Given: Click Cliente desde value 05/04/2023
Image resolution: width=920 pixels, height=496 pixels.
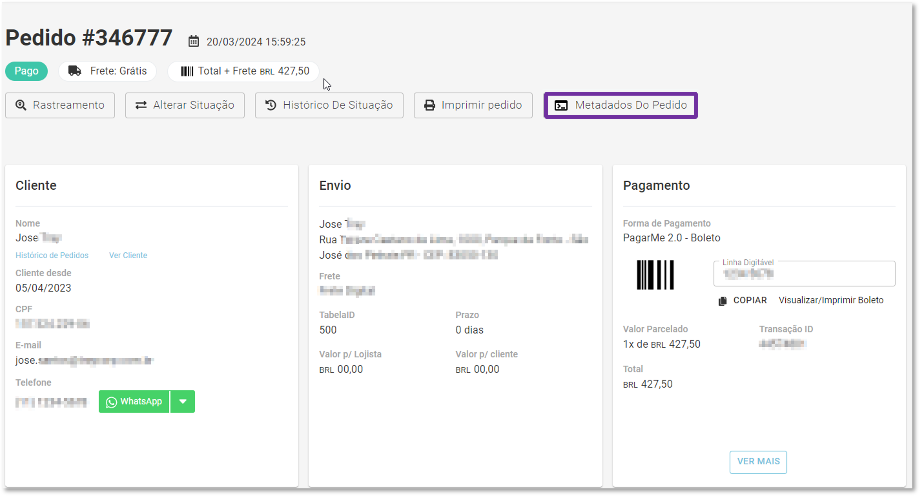Looking at the screenshot, I should 43,288.
